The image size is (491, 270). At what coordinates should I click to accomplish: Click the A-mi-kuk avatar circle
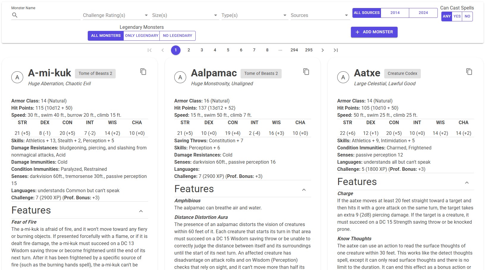tap(17, 77)
